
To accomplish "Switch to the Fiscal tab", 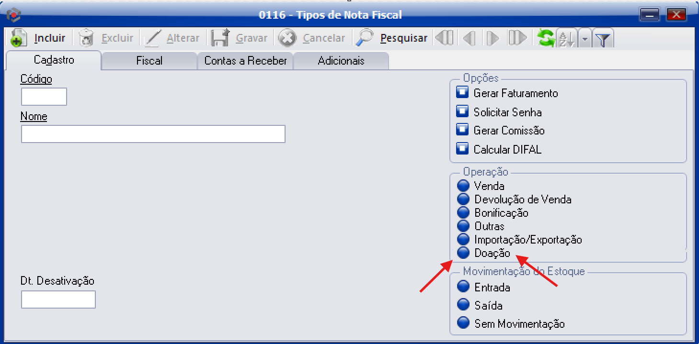I will tap(149, 61).
